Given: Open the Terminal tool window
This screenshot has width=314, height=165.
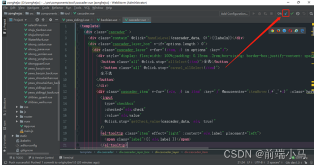Looking at the screenshot, I should coord(67,157).
